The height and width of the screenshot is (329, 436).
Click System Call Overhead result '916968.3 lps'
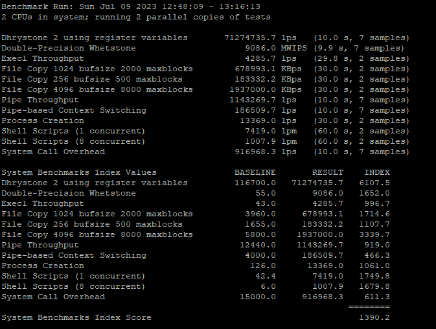point(266,152)
